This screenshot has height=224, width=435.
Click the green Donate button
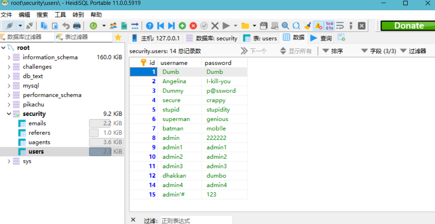408,26
